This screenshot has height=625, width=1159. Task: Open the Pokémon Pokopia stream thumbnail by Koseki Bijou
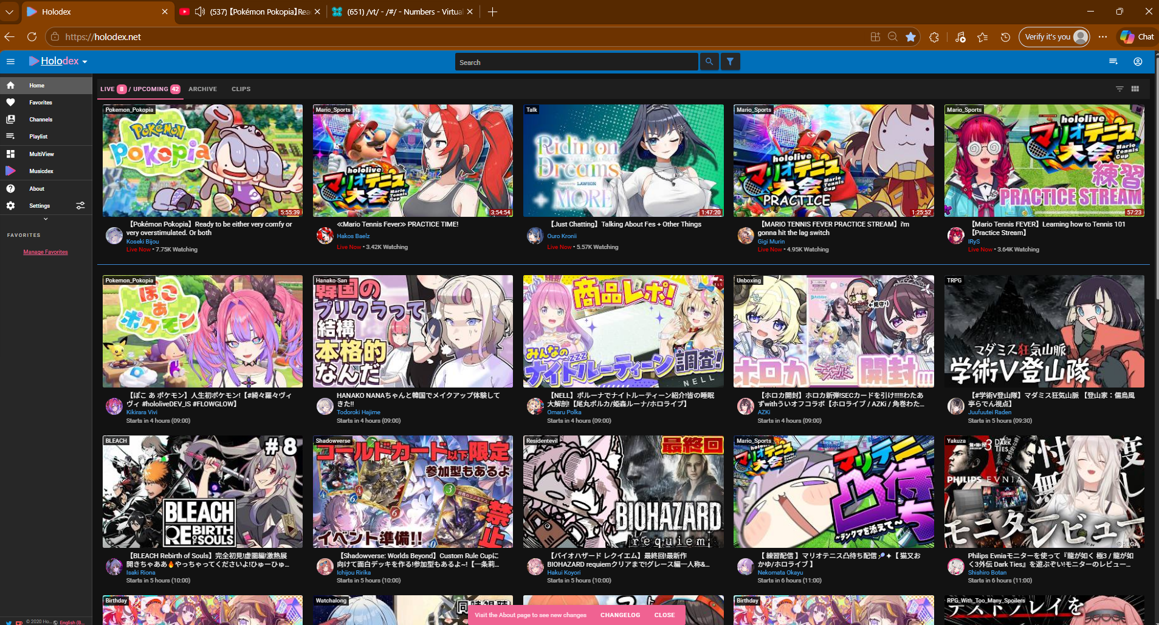(x=202, y=160)
